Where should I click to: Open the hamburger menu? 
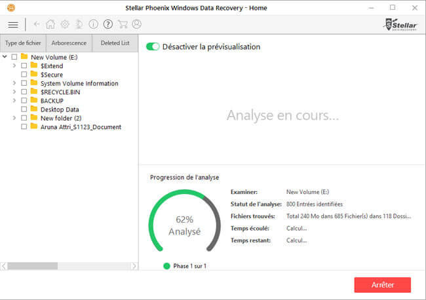pos(12,24)
